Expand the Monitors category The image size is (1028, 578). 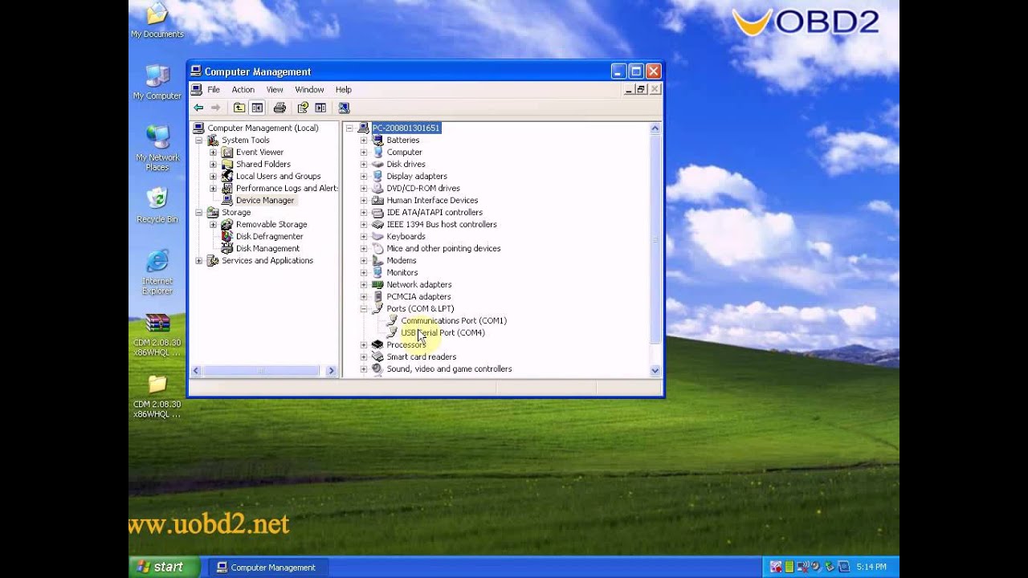tap(364, 272)
